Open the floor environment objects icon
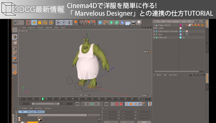The image size is (216, 123). point(128,23)
